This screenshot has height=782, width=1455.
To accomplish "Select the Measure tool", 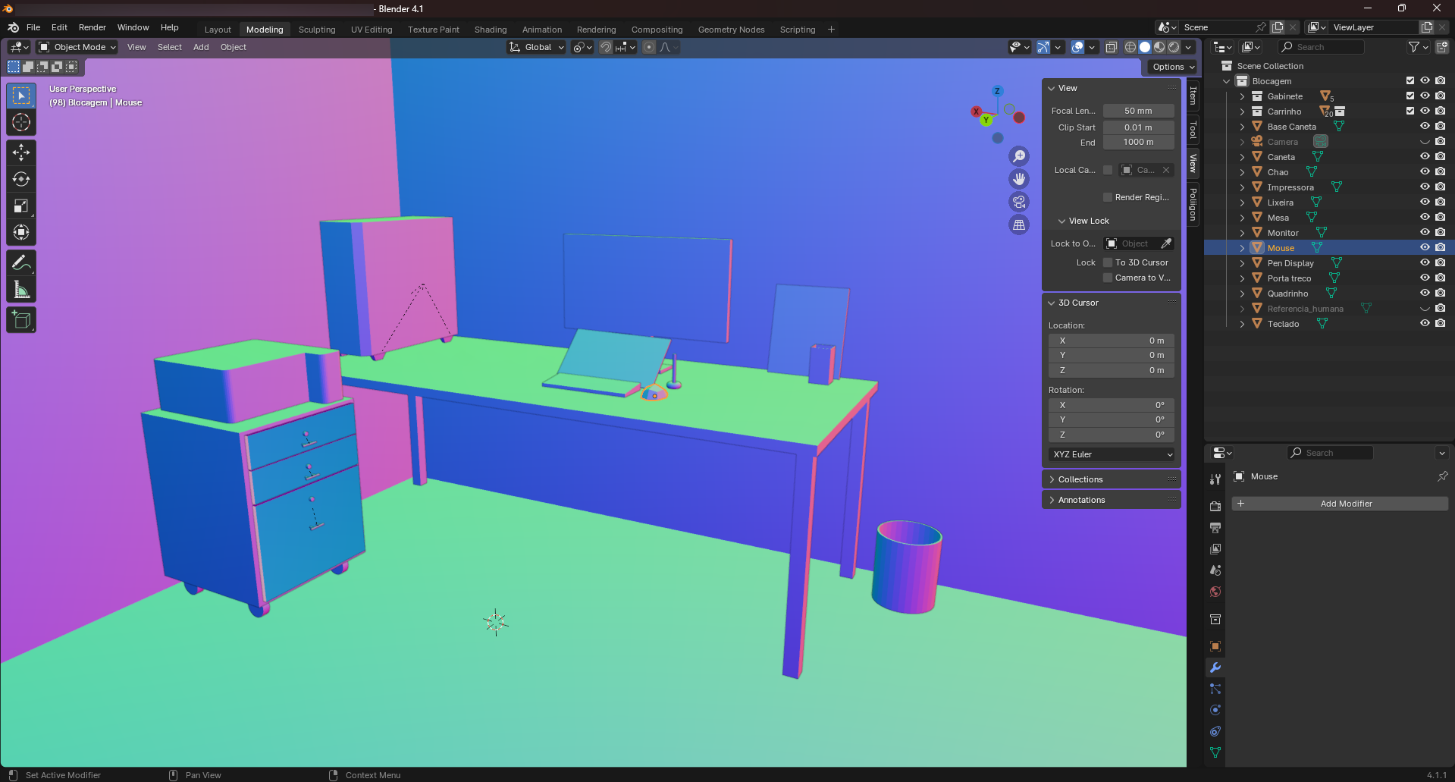I will pyautogui.click(x=21, y=290).
